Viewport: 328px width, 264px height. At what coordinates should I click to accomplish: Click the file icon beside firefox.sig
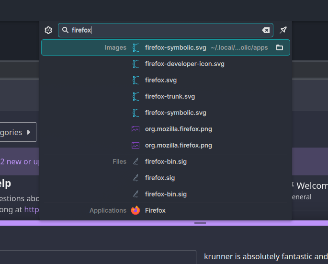[x=136, y=178]
